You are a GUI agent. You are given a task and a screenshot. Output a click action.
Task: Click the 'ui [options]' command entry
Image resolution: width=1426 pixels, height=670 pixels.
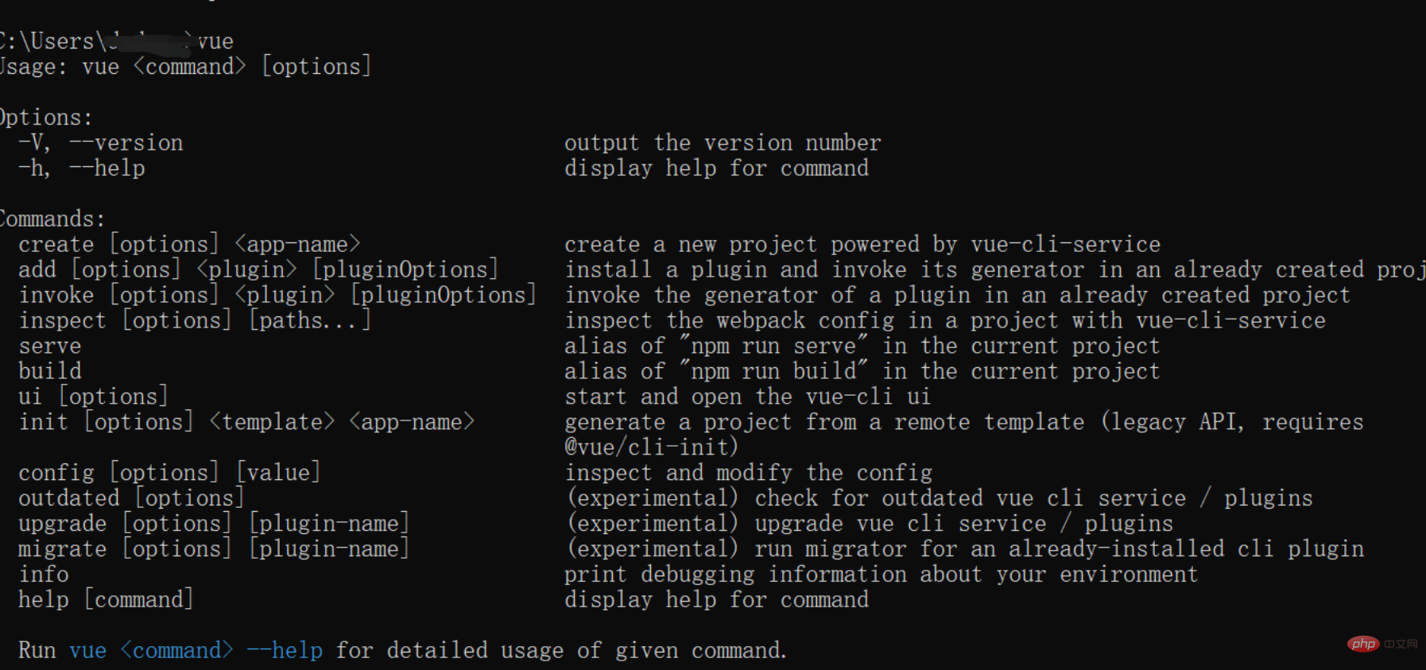93,397
